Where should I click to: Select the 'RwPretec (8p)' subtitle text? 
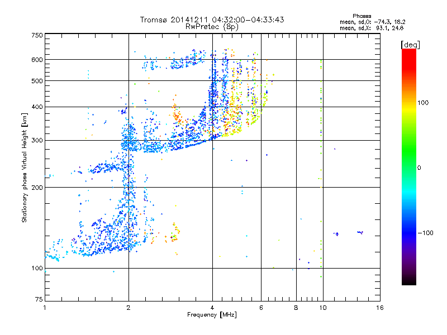212,27
